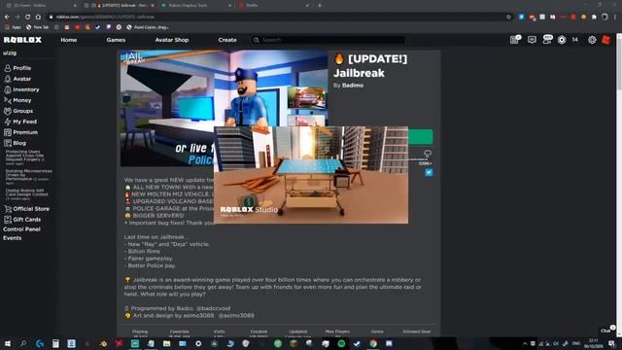Open the Profile page from the sidebar
The image size is (622, 350).
(17, 68)
